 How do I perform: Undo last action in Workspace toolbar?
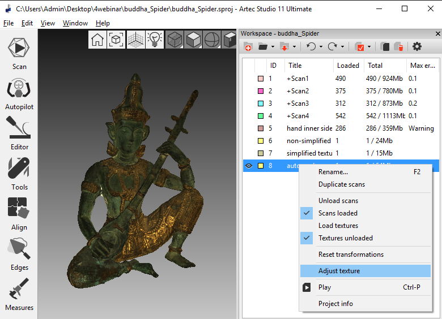311,46
